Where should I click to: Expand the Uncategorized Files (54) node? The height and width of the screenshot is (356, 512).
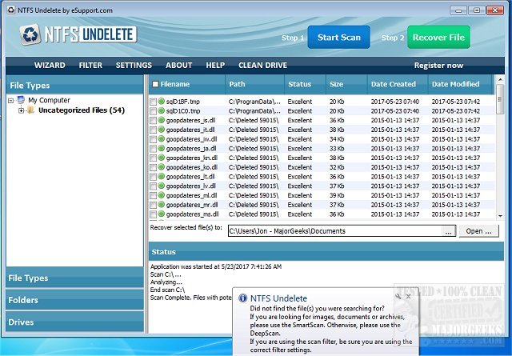[22, 110]
